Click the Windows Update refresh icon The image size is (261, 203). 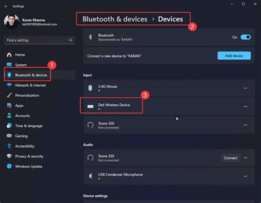pos(9,166)
